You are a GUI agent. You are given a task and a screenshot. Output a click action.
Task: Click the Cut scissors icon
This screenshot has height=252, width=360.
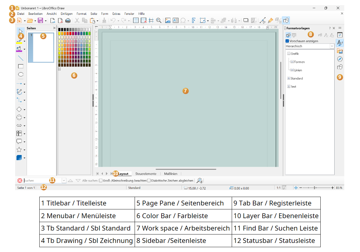tap(77, 21)
